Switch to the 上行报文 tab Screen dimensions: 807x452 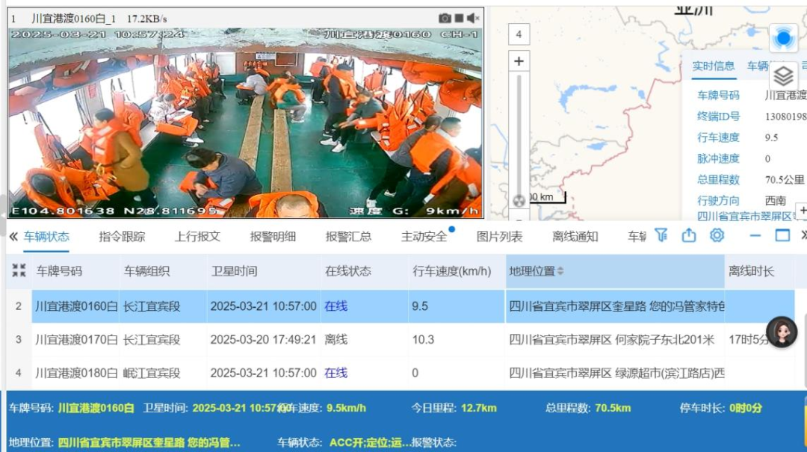coord(197,237)
